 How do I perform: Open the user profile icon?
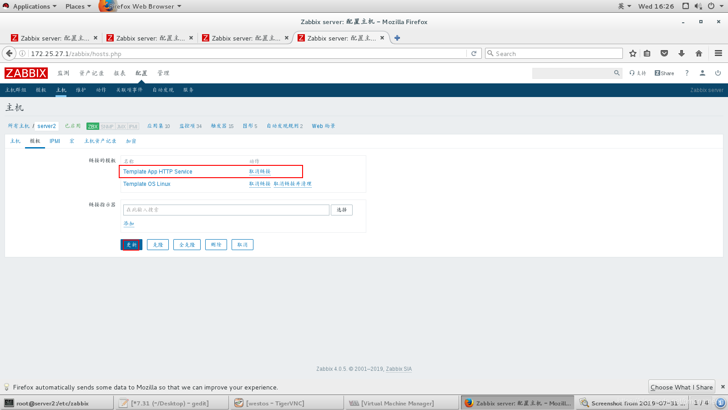(703, 73)
